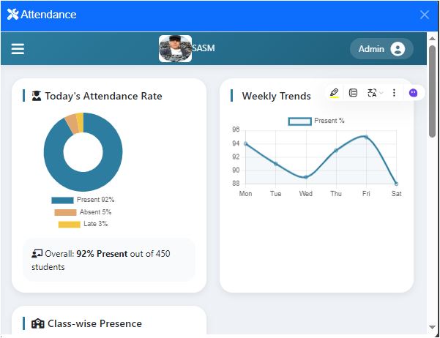This screenshot has height=338, width=440.
Task: Click the scrollbar down arrow
Action: click(432, 327)
